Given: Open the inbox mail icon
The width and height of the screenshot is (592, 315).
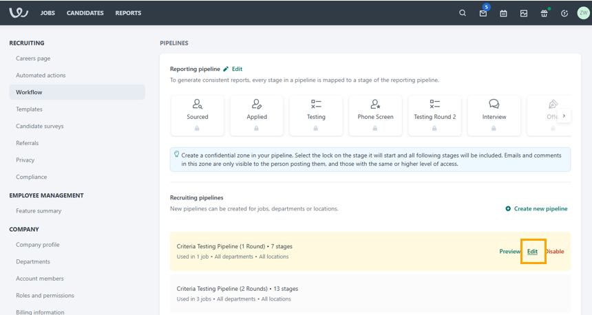Looking at the screenshot, I should pos(483,13).
